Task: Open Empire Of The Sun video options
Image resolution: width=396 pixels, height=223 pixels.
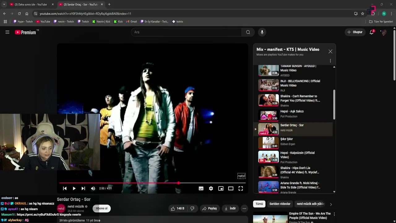Action: [x=334, y=214]
